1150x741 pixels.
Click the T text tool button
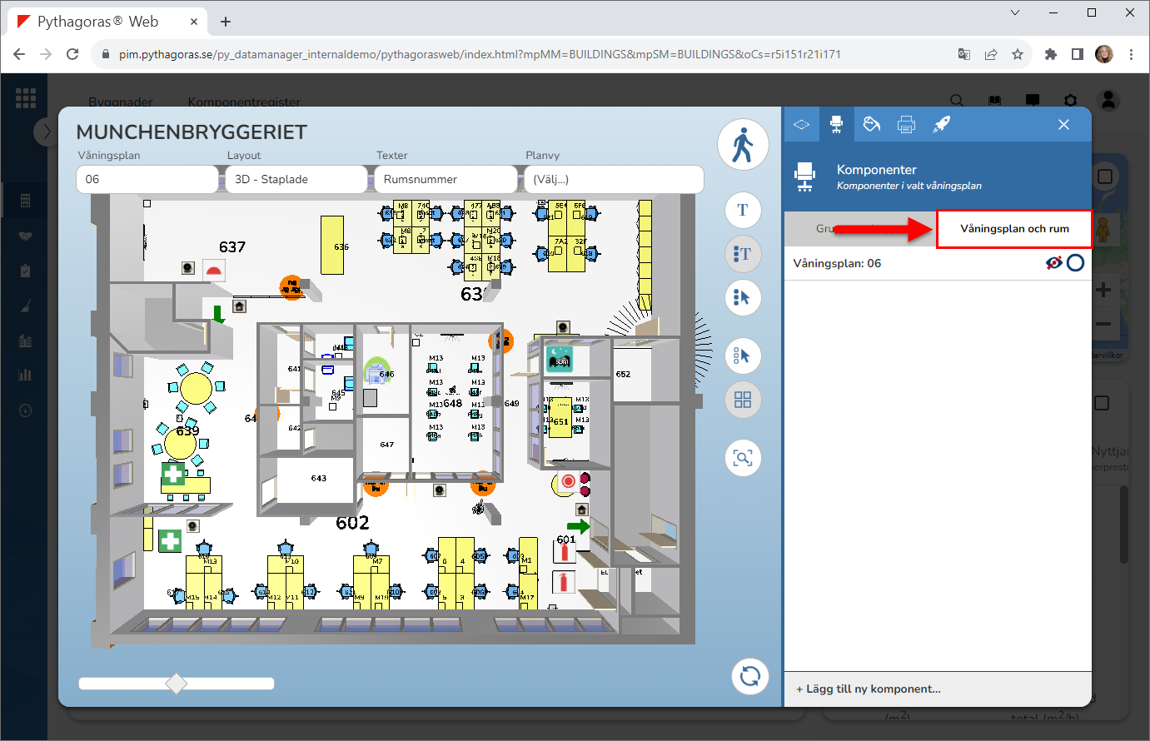743,210
